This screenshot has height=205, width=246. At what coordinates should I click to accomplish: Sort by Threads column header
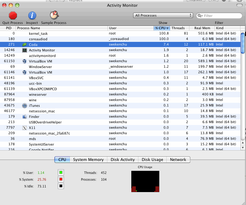click(x=180, y=28)
